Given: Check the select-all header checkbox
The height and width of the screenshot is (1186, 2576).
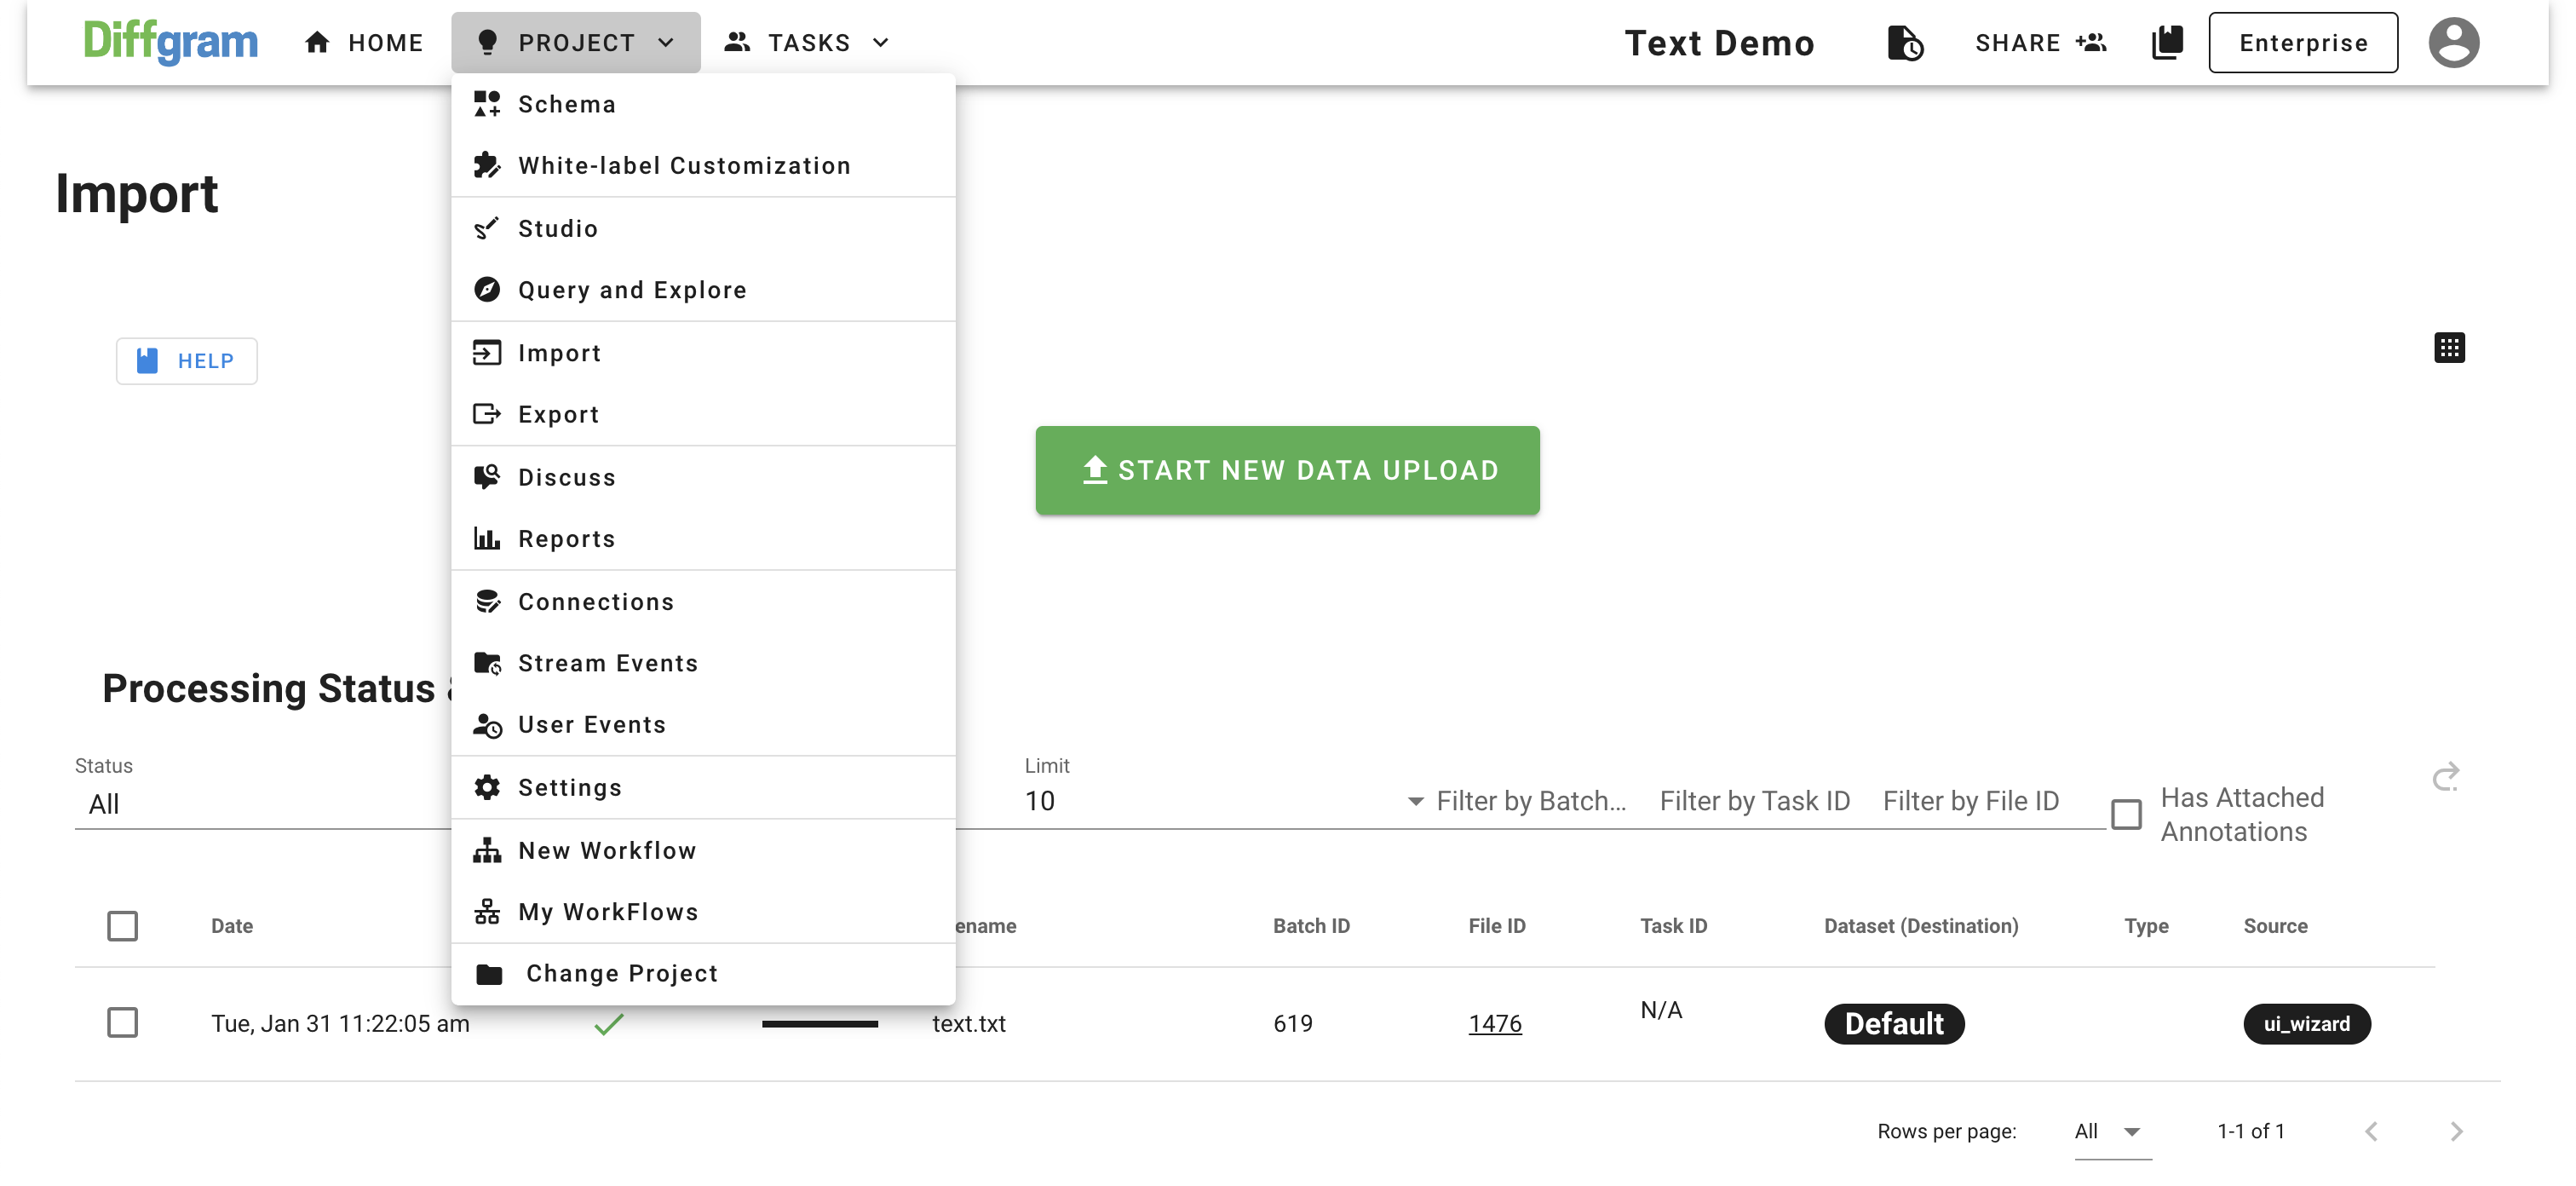Looking at the screenshot, I should pyautogui.click(x=122, y=925).
